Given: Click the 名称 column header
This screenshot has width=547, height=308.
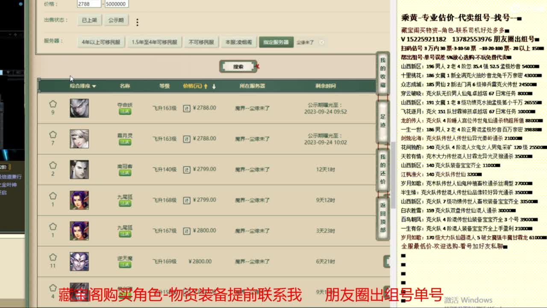Looking at the screenshot, I should click(125, 86).
